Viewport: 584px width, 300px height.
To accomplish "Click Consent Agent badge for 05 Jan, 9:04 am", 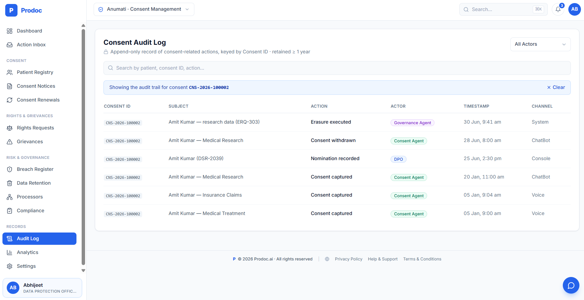I will pos(409,196).
